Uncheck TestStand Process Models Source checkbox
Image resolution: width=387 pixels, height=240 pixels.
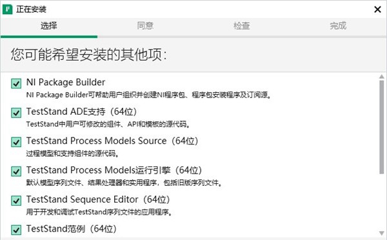pos(16,142)
